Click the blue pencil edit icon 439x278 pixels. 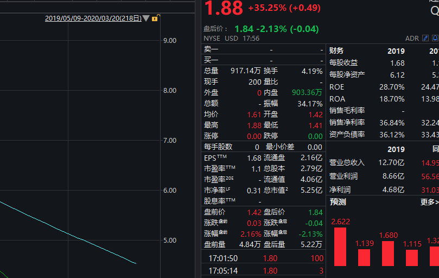tap(425, 38)
